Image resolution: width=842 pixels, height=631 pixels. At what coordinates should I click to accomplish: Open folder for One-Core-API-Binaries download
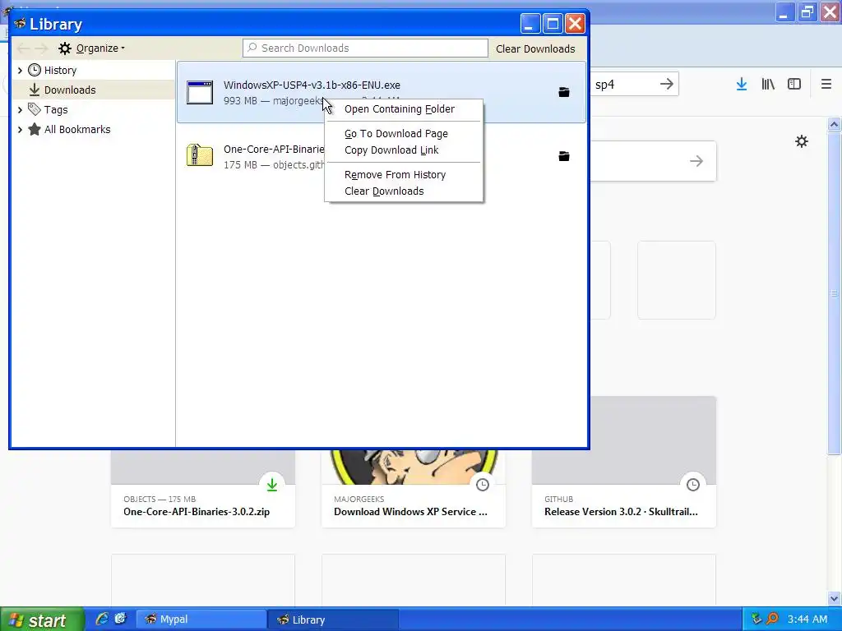(564, 156)
